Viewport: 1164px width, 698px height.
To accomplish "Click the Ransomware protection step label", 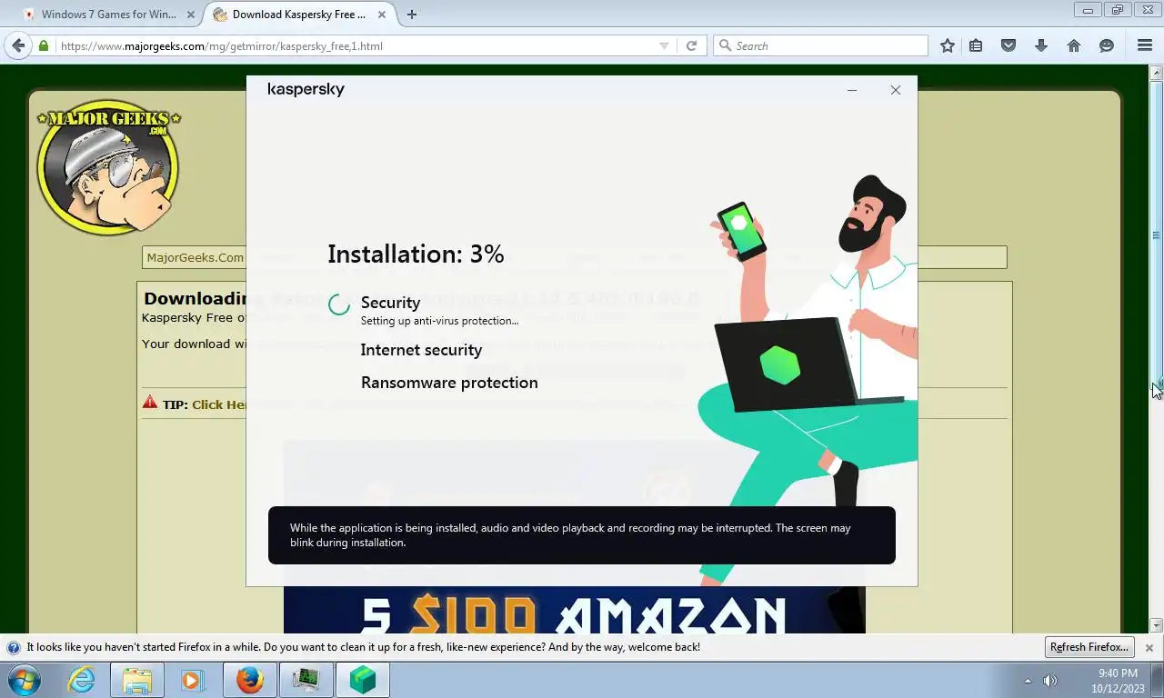I will [x=449, y=383].
